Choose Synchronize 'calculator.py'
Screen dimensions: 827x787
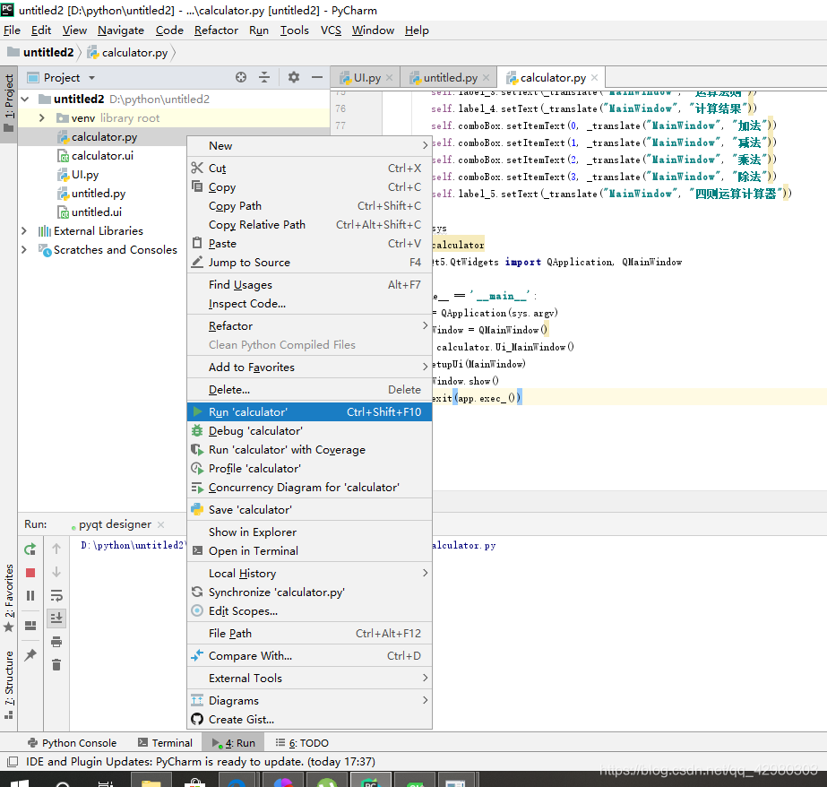tap(310, 592)
